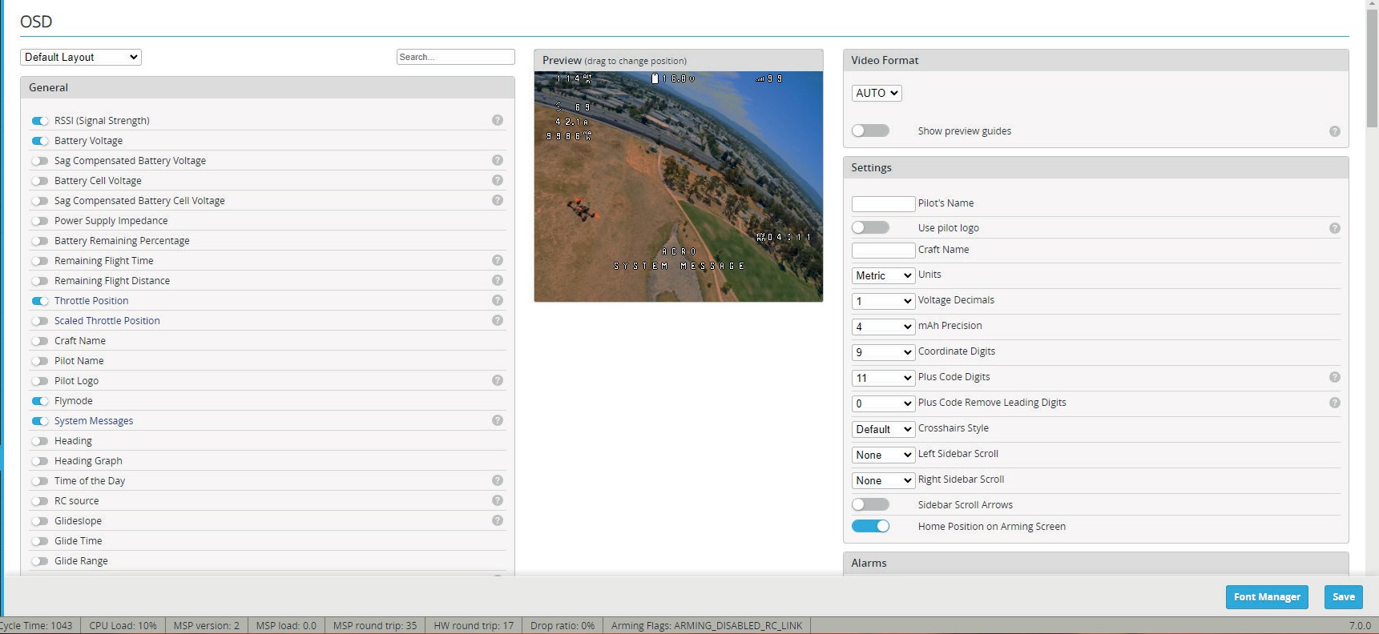Image resolution: width=1379 pixels, height=634 pixels.
Task: Click help icon beside Show preview guides
Action: coord(1335,131)
